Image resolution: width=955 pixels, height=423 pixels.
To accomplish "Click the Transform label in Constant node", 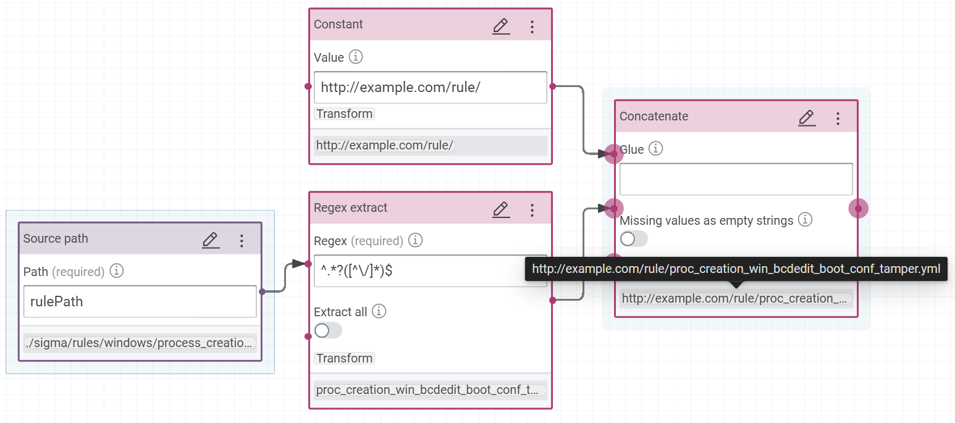I will pos(345,114).
